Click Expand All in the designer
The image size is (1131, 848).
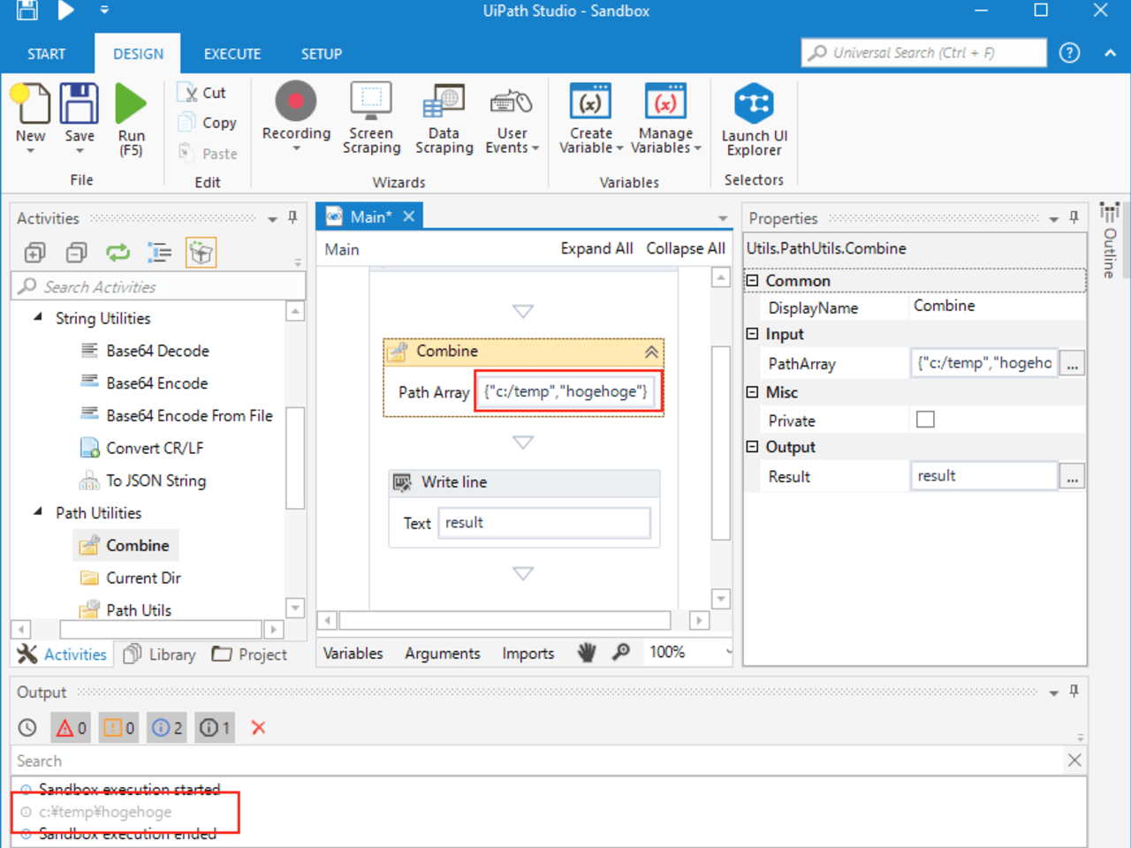pos(596,249)
